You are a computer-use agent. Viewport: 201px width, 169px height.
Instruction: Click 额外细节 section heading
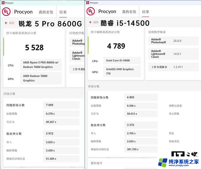[x=96, y=163]
